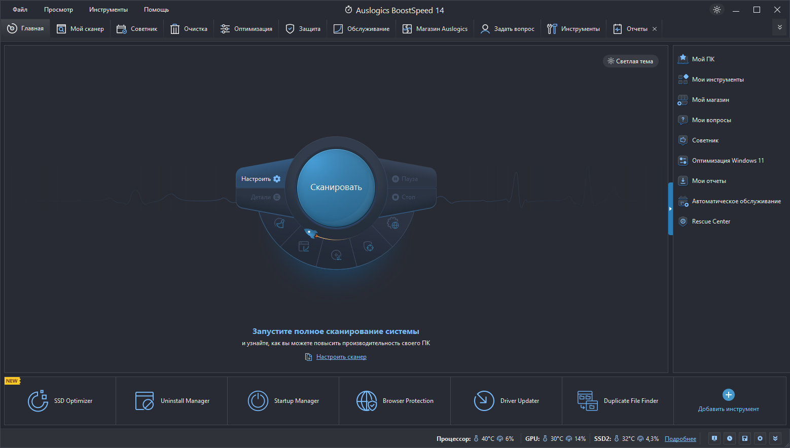Switch to the Главная tab
The image size is (790, 448).
click(x=25, y=29)
